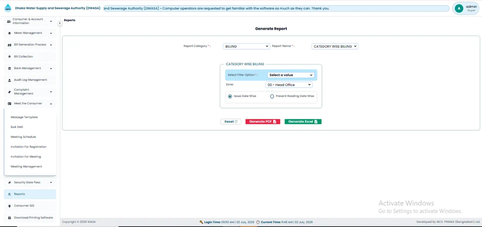The image size is (482, 227).
Task: Click the Consumer & Account Information icon
Action: point(9,21)
